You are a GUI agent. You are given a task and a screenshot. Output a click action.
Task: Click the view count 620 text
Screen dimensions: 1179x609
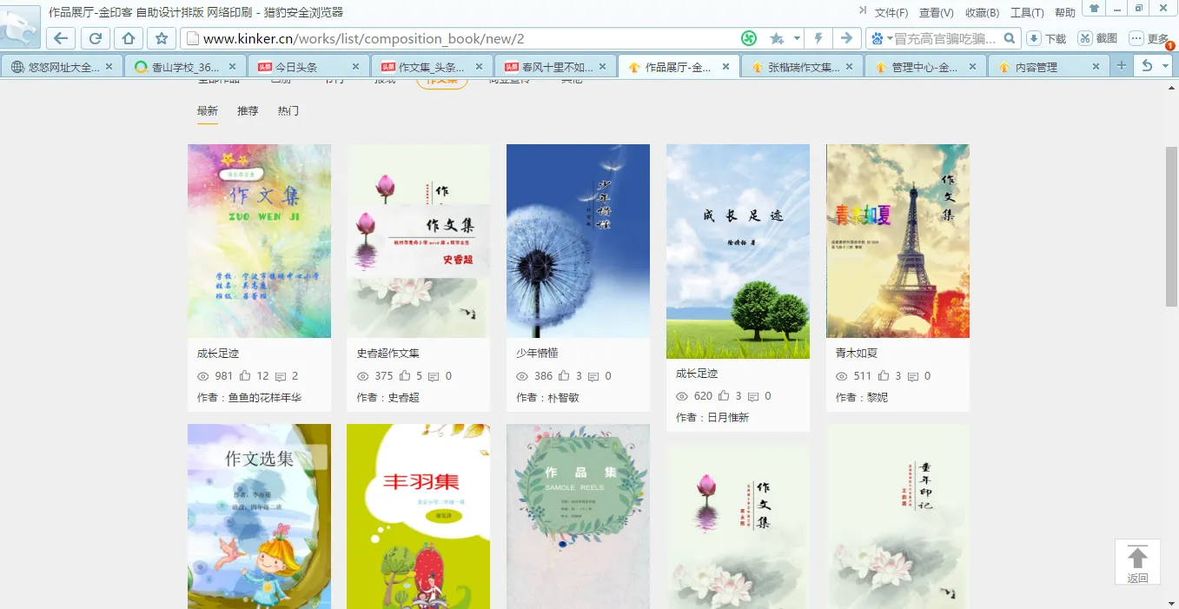coord(703,396)
